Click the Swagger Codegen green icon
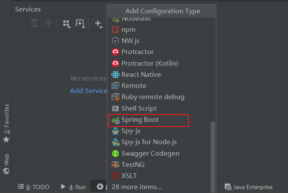288x193 pixels. point(115,154)
